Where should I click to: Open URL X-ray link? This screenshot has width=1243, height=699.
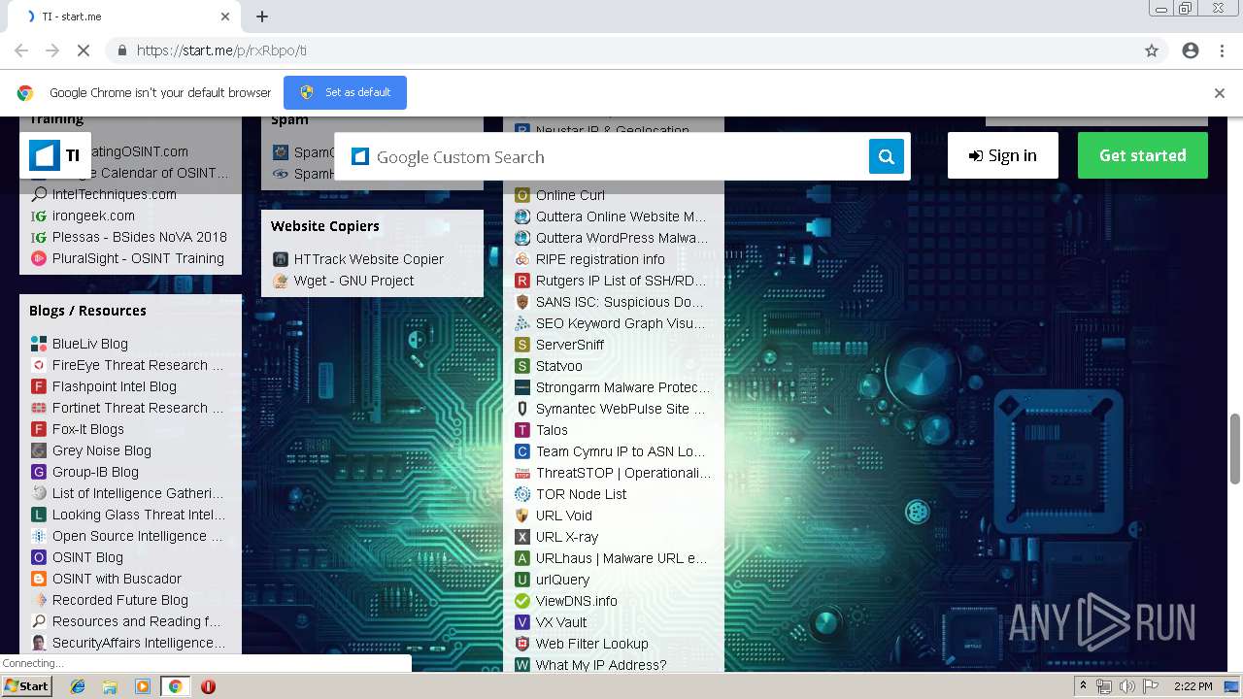coord(567,537)
